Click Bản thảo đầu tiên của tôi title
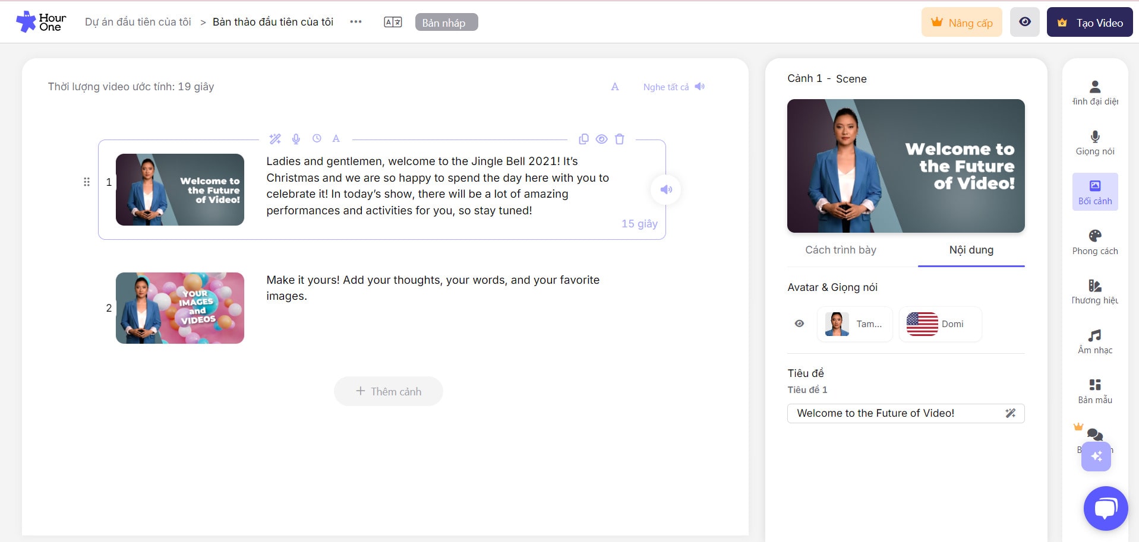 click(273, 22)
